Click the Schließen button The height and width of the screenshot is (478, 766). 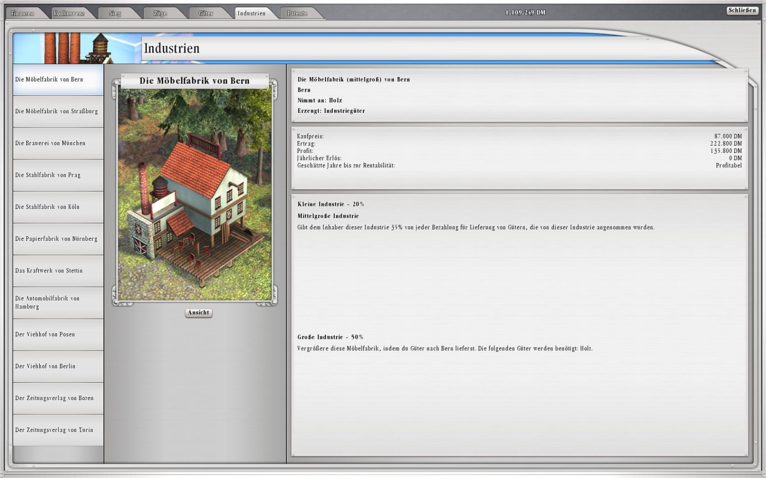pos(742,11)
